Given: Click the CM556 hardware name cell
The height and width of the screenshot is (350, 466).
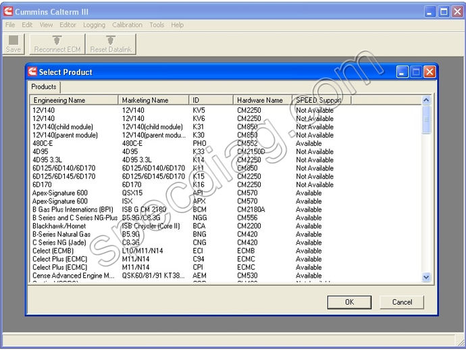Looking at the screenshot, I should point(247,218).
